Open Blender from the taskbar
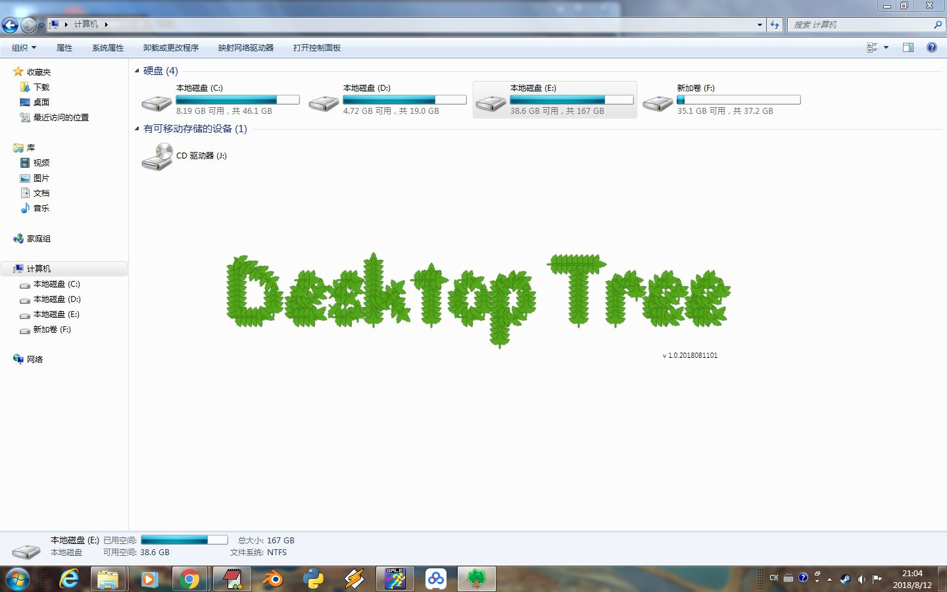Screen dimensions: 947x592 click(x=272, y=579)
